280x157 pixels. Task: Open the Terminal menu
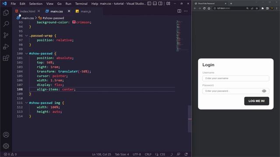[x=81, y=3]
